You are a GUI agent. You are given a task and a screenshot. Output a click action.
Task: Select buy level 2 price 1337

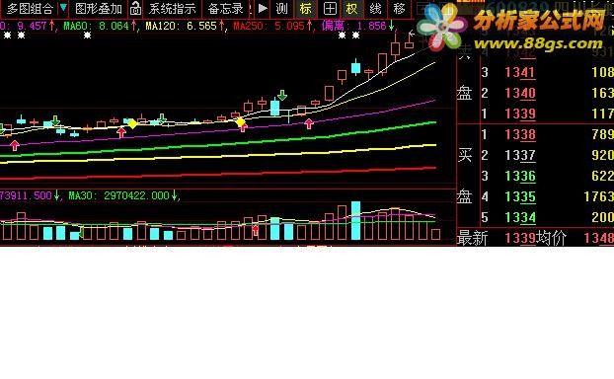(x=520, y=155)
